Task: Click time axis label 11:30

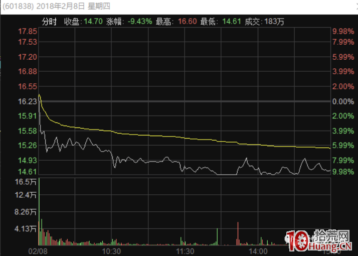Action: [185, 251]
